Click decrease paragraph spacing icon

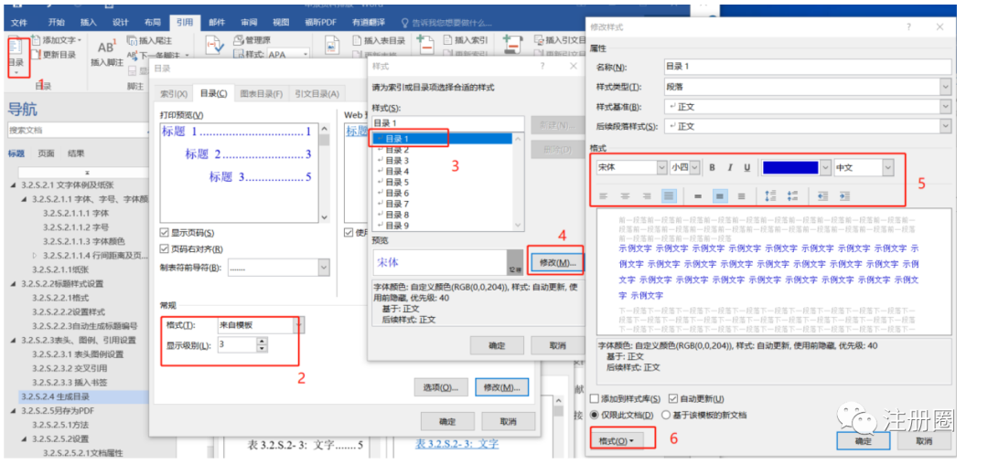(x=792, y=196)
